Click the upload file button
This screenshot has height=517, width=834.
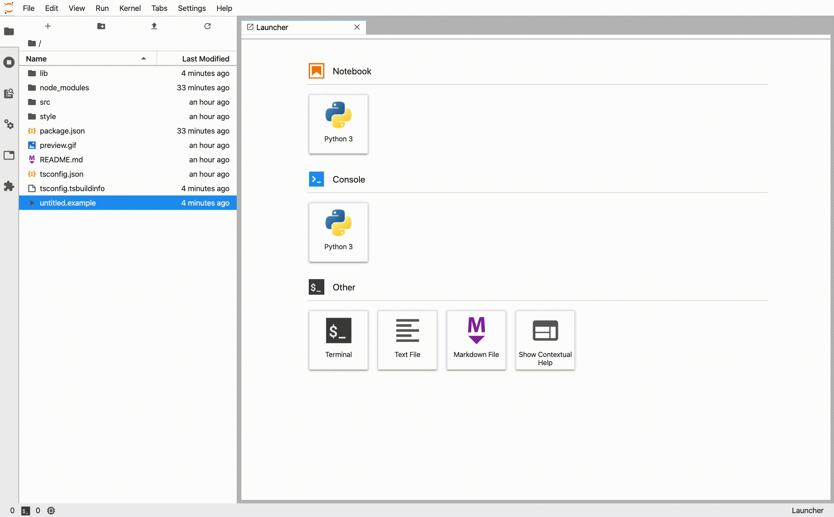(x=154, y=26)
